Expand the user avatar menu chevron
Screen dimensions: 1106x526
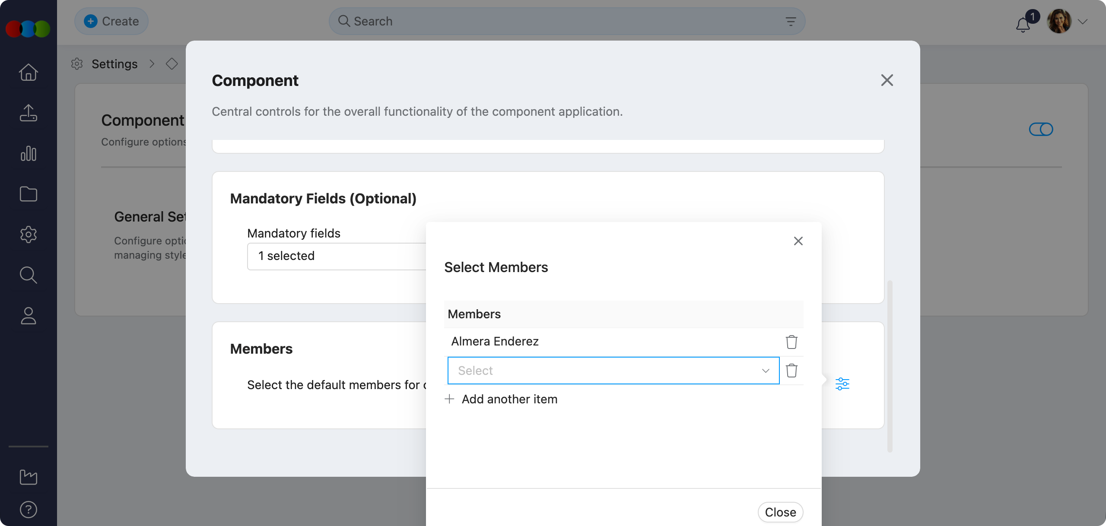pos(1083,22)
